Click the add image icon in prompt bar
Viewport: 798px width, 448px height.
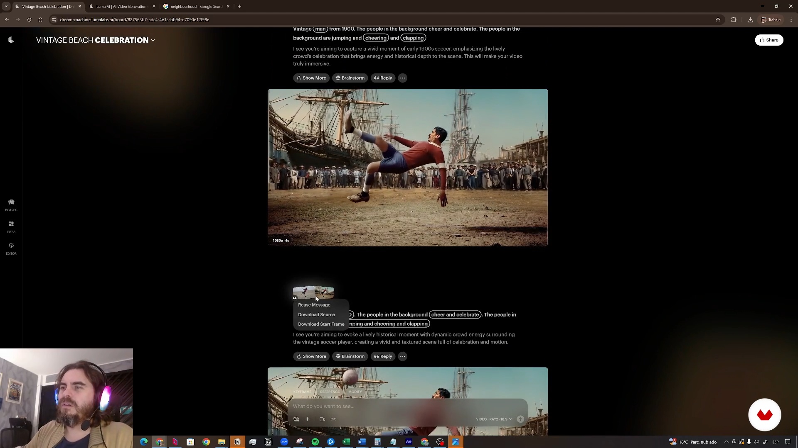296,419
